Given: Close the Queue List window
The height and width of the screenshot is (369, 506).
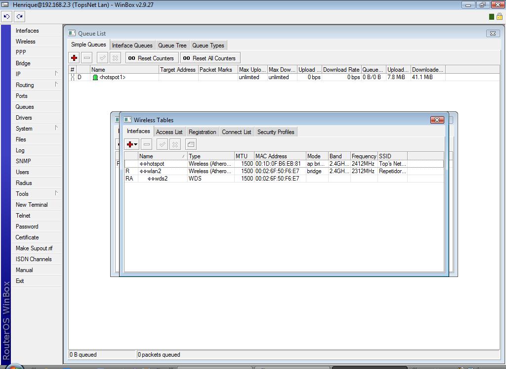Looking at the screenshot, I should (493, 33).
